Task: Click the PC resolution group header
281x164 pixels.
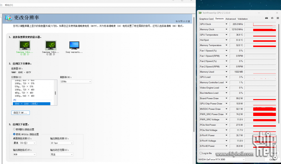Action: (15, 100)
